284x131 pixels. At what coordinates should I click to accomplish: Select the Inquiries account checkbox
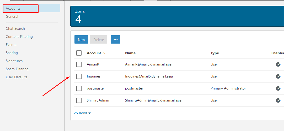coord(79,76)
